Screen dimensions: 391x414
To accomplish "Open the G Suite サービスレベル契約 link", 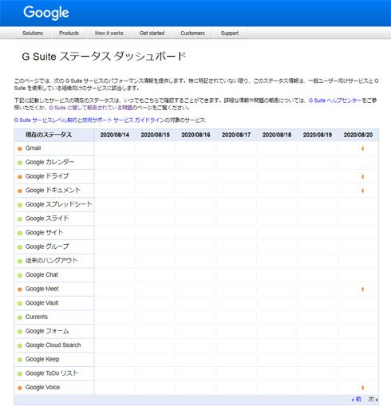I will click(x=45, y=120).
